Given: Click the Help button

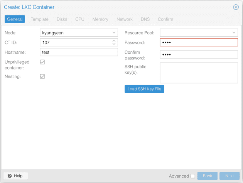Looking at the screenshot, I should click(x=15, y=176).
